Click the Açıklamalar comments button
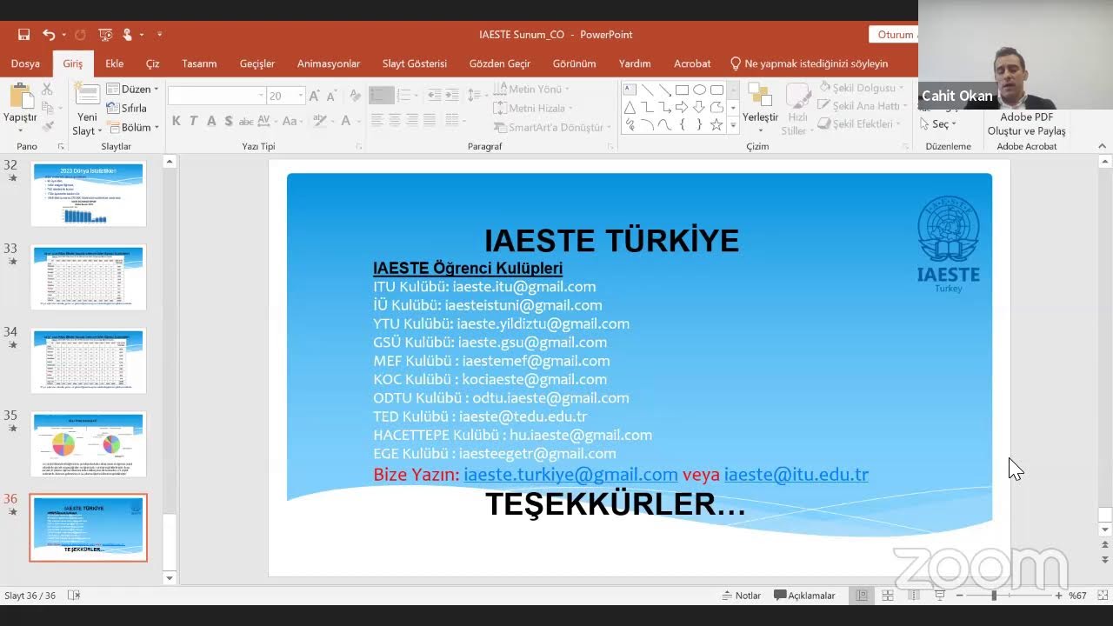1113x626 pixels. 805,596
